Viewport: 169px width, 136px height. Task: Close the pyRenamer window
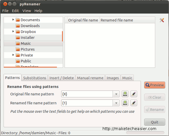[x=5, y=4]
